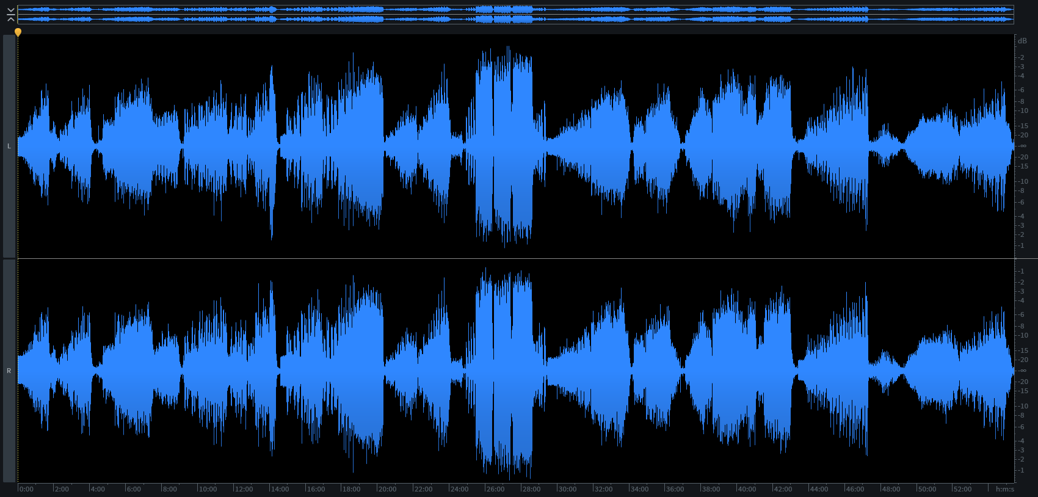Click the 52:00 mark on time ruler
This screenshot has height=497, width=1038.
[962, 489]
